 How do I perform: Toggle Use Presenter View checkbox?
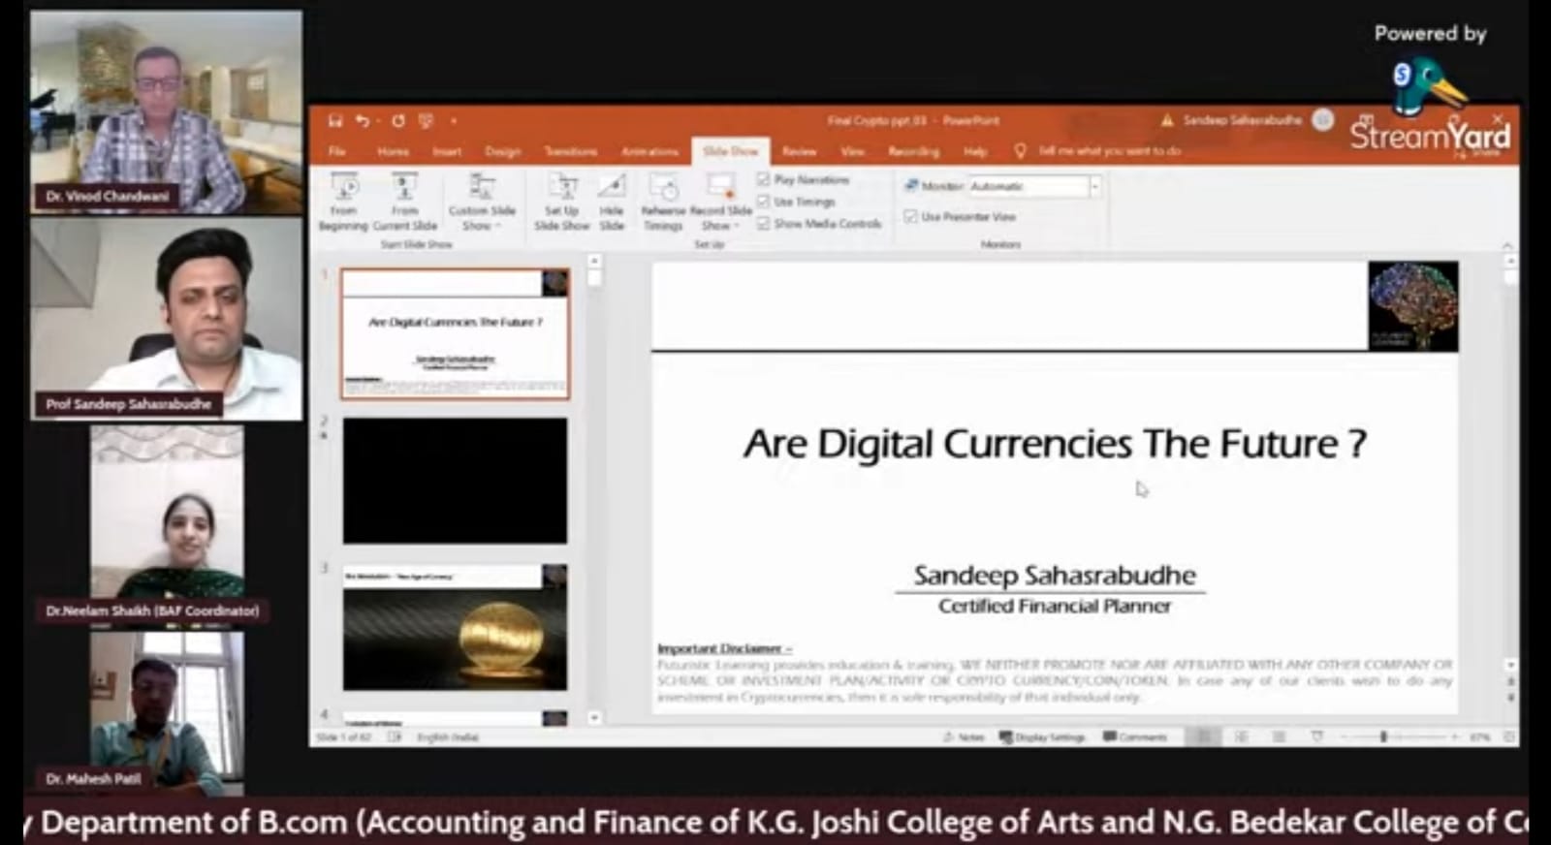pos(910,217)
